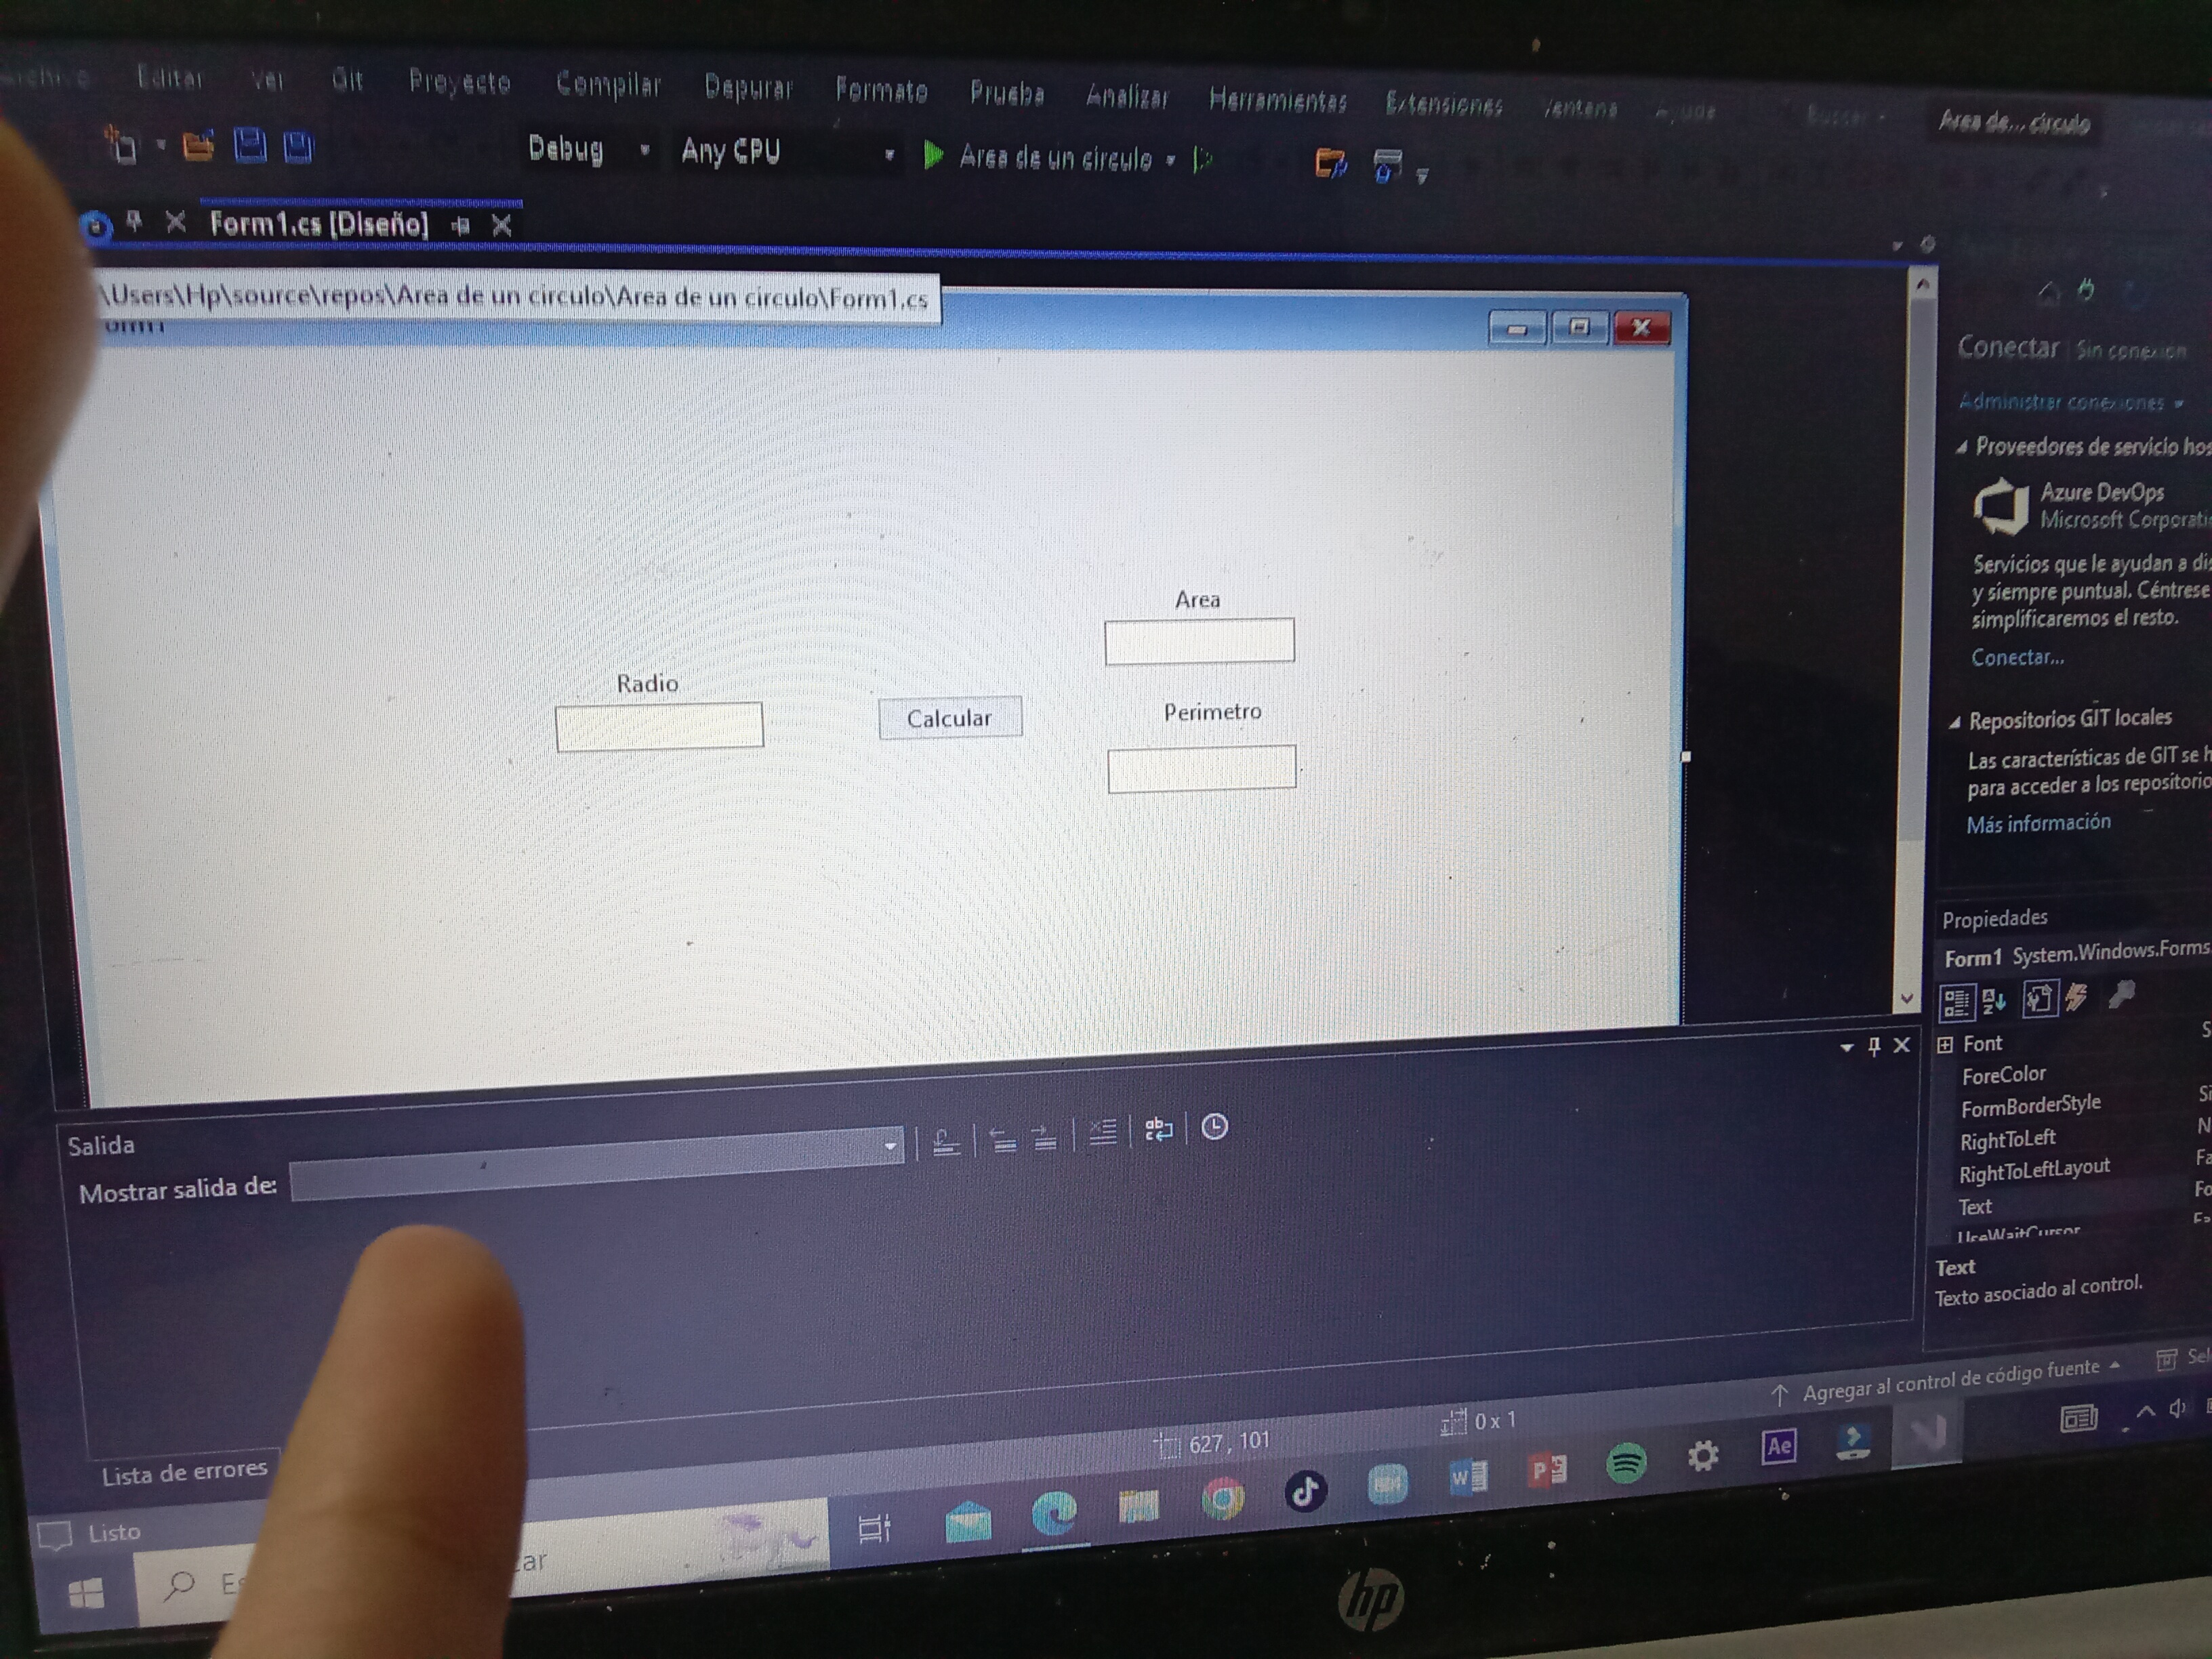
Task: Show Events lightning bolt in Propiedades
Action: pos(2078,997)
